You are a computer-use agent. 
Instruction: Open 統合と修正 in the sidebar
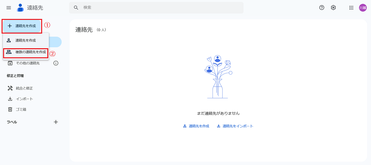click(x=24, y=88)
